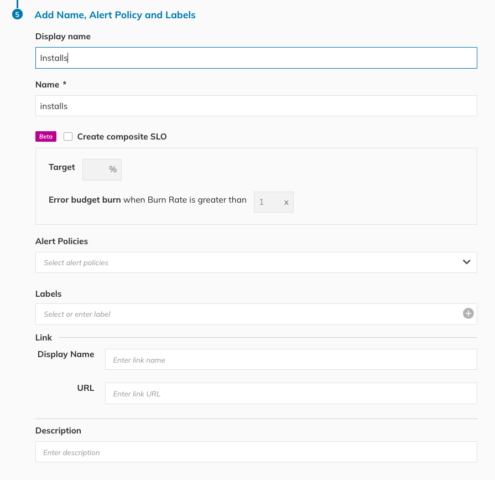Click the Enter link URL field
Image resolution: width=495 pixels, height=480 pixels.
(291, 393)
